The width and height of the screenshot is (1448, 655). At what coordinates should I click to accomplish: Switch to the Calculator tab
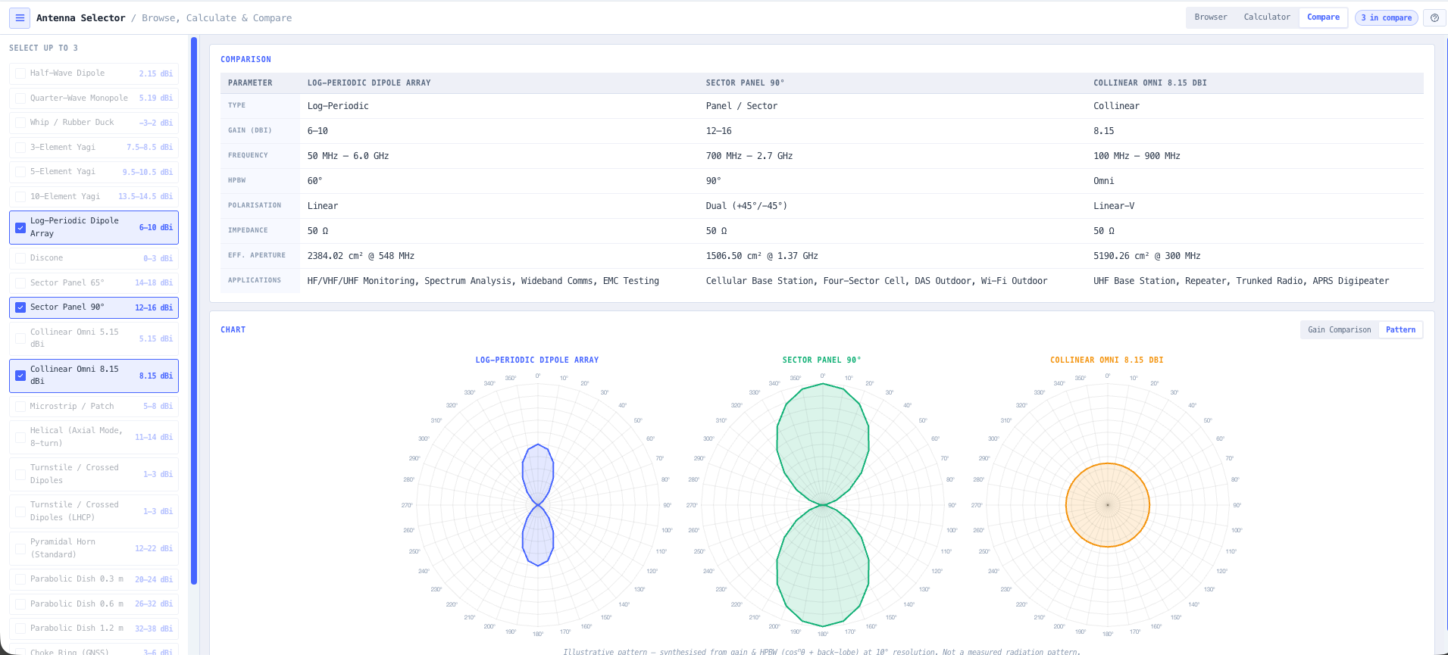pyautogui.click(x=1267, y=17)
